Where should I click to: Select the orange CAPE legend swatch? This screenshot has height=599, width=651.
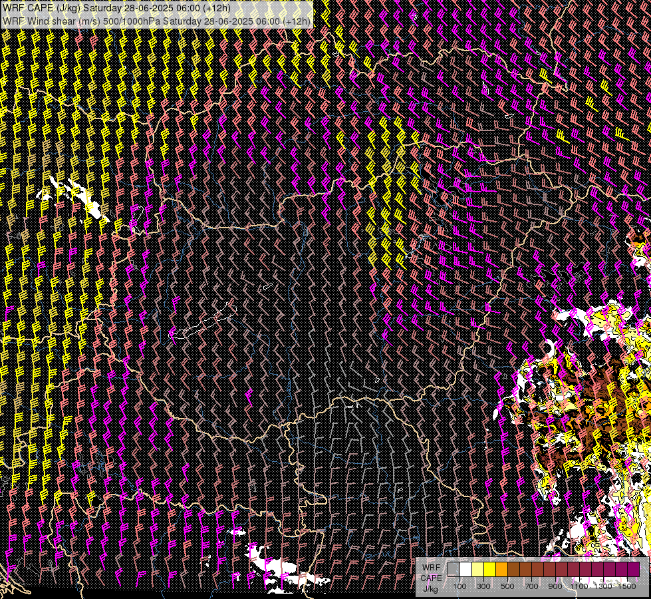[501, 570]
